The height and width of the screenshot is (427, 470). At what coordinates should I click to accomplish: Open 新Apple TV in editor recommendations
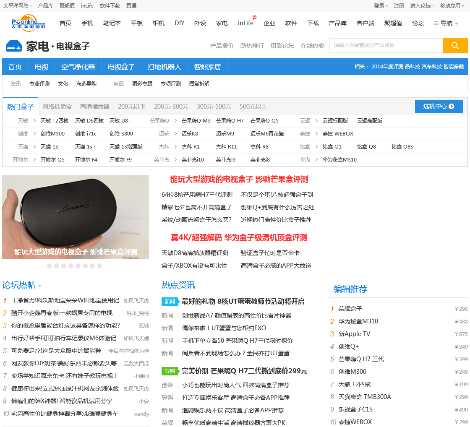point(354,334)
